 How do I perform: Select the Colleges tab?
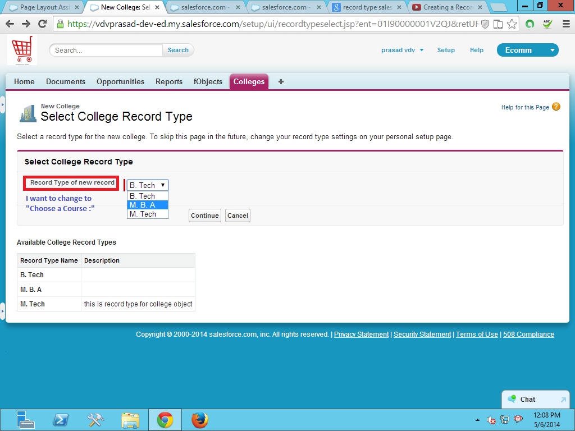coord(249,82)
